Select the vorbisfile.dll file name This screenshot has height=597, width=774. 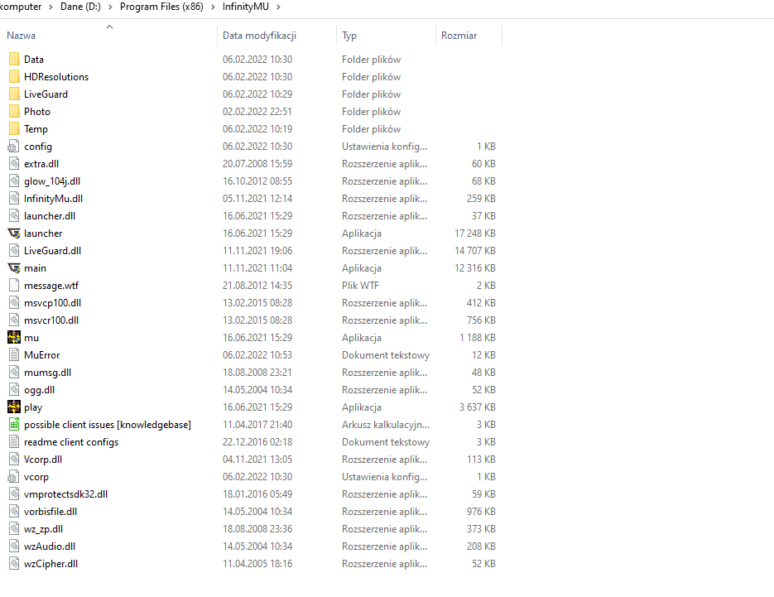pyautogui.click(x=50, y=512)
